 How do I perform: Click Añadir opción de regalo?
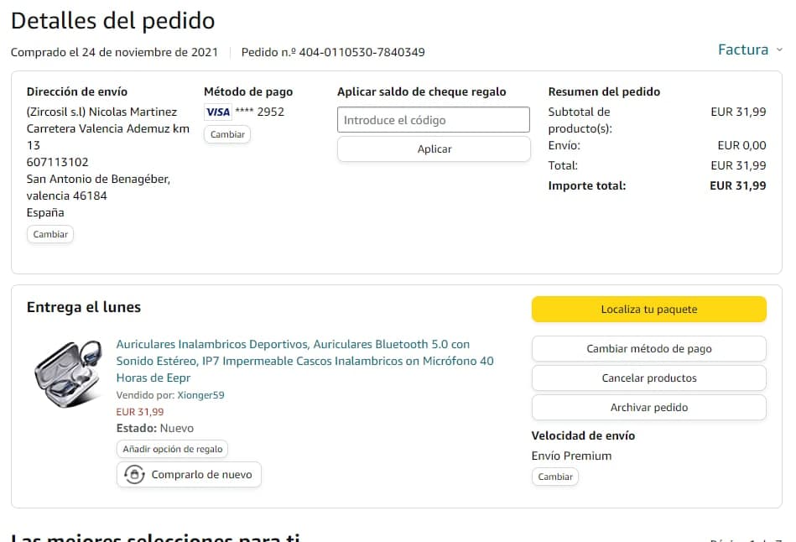pos(172,450)
